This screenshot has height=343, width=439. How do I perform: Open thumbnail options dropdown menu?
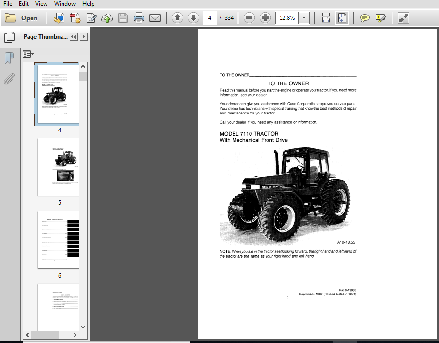point(28,54)
